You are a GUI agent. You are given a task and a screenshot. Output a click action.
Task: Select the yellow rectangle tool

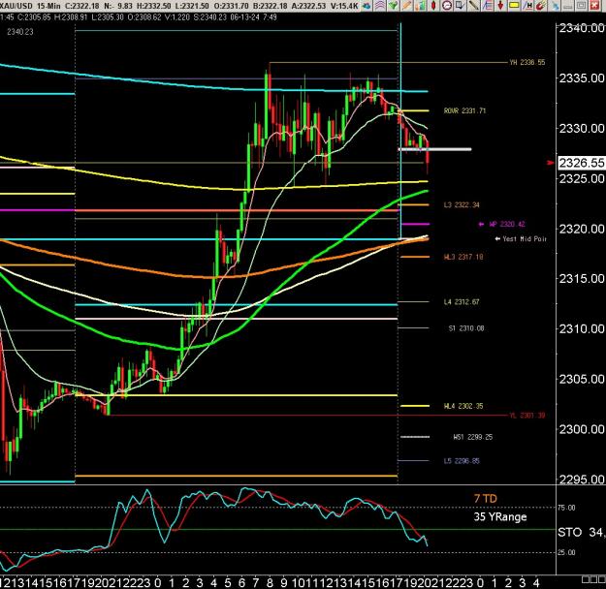[x=514, y=6]
